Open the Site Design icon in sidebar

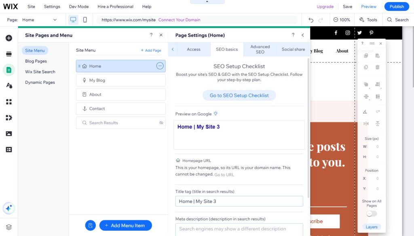[x=9, y=86]
